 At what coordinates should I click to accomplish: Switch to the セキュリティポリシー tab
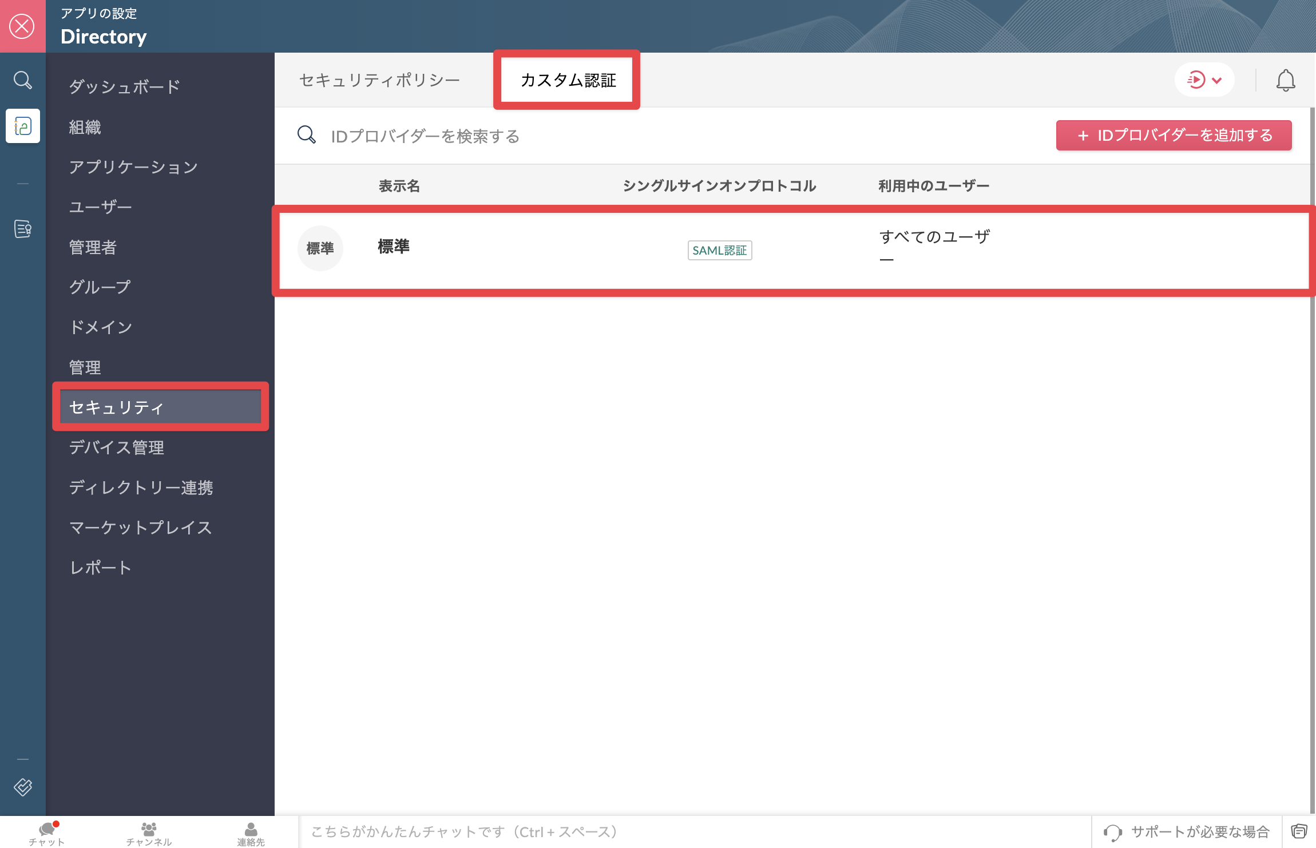pyautogui.click(x=379, y=80)
